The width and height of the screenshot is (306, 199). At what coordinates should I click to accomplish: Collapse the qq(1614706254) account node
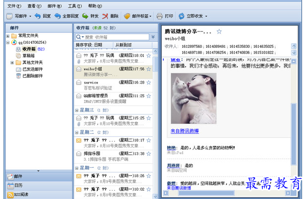point(8,42)
